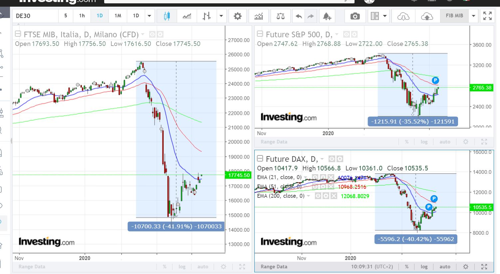Viewport: 500px width, 274px height.
Task: Switch to area chart type
Action: click(187, 16)
